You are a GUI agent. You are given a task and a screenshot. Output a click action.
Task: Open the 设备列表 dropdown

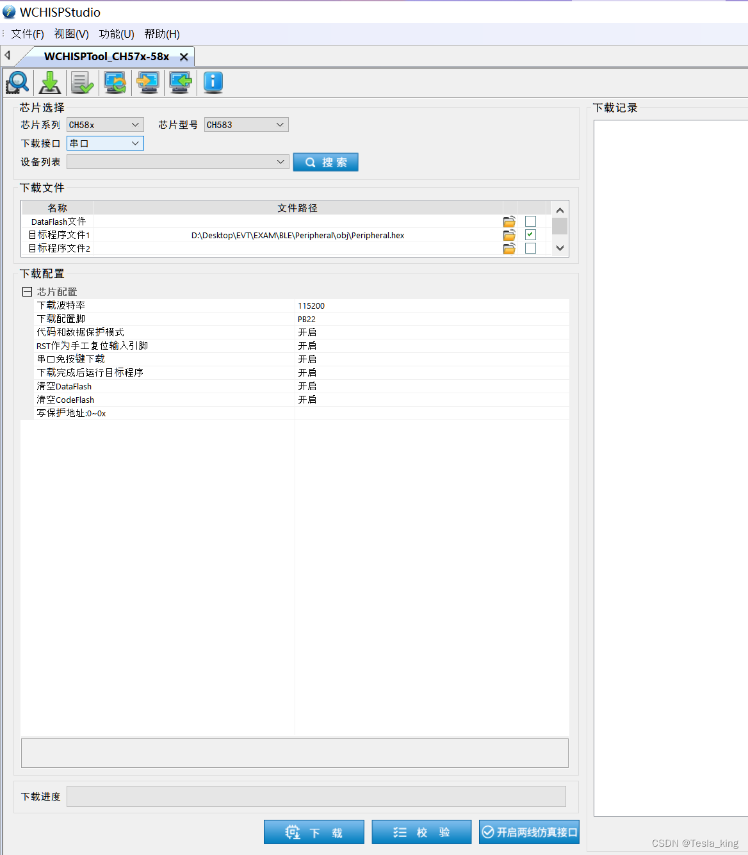[178, 162]
